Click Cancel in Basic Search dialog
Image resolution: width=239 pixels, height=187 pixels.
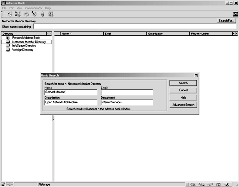tap(183, 90)
